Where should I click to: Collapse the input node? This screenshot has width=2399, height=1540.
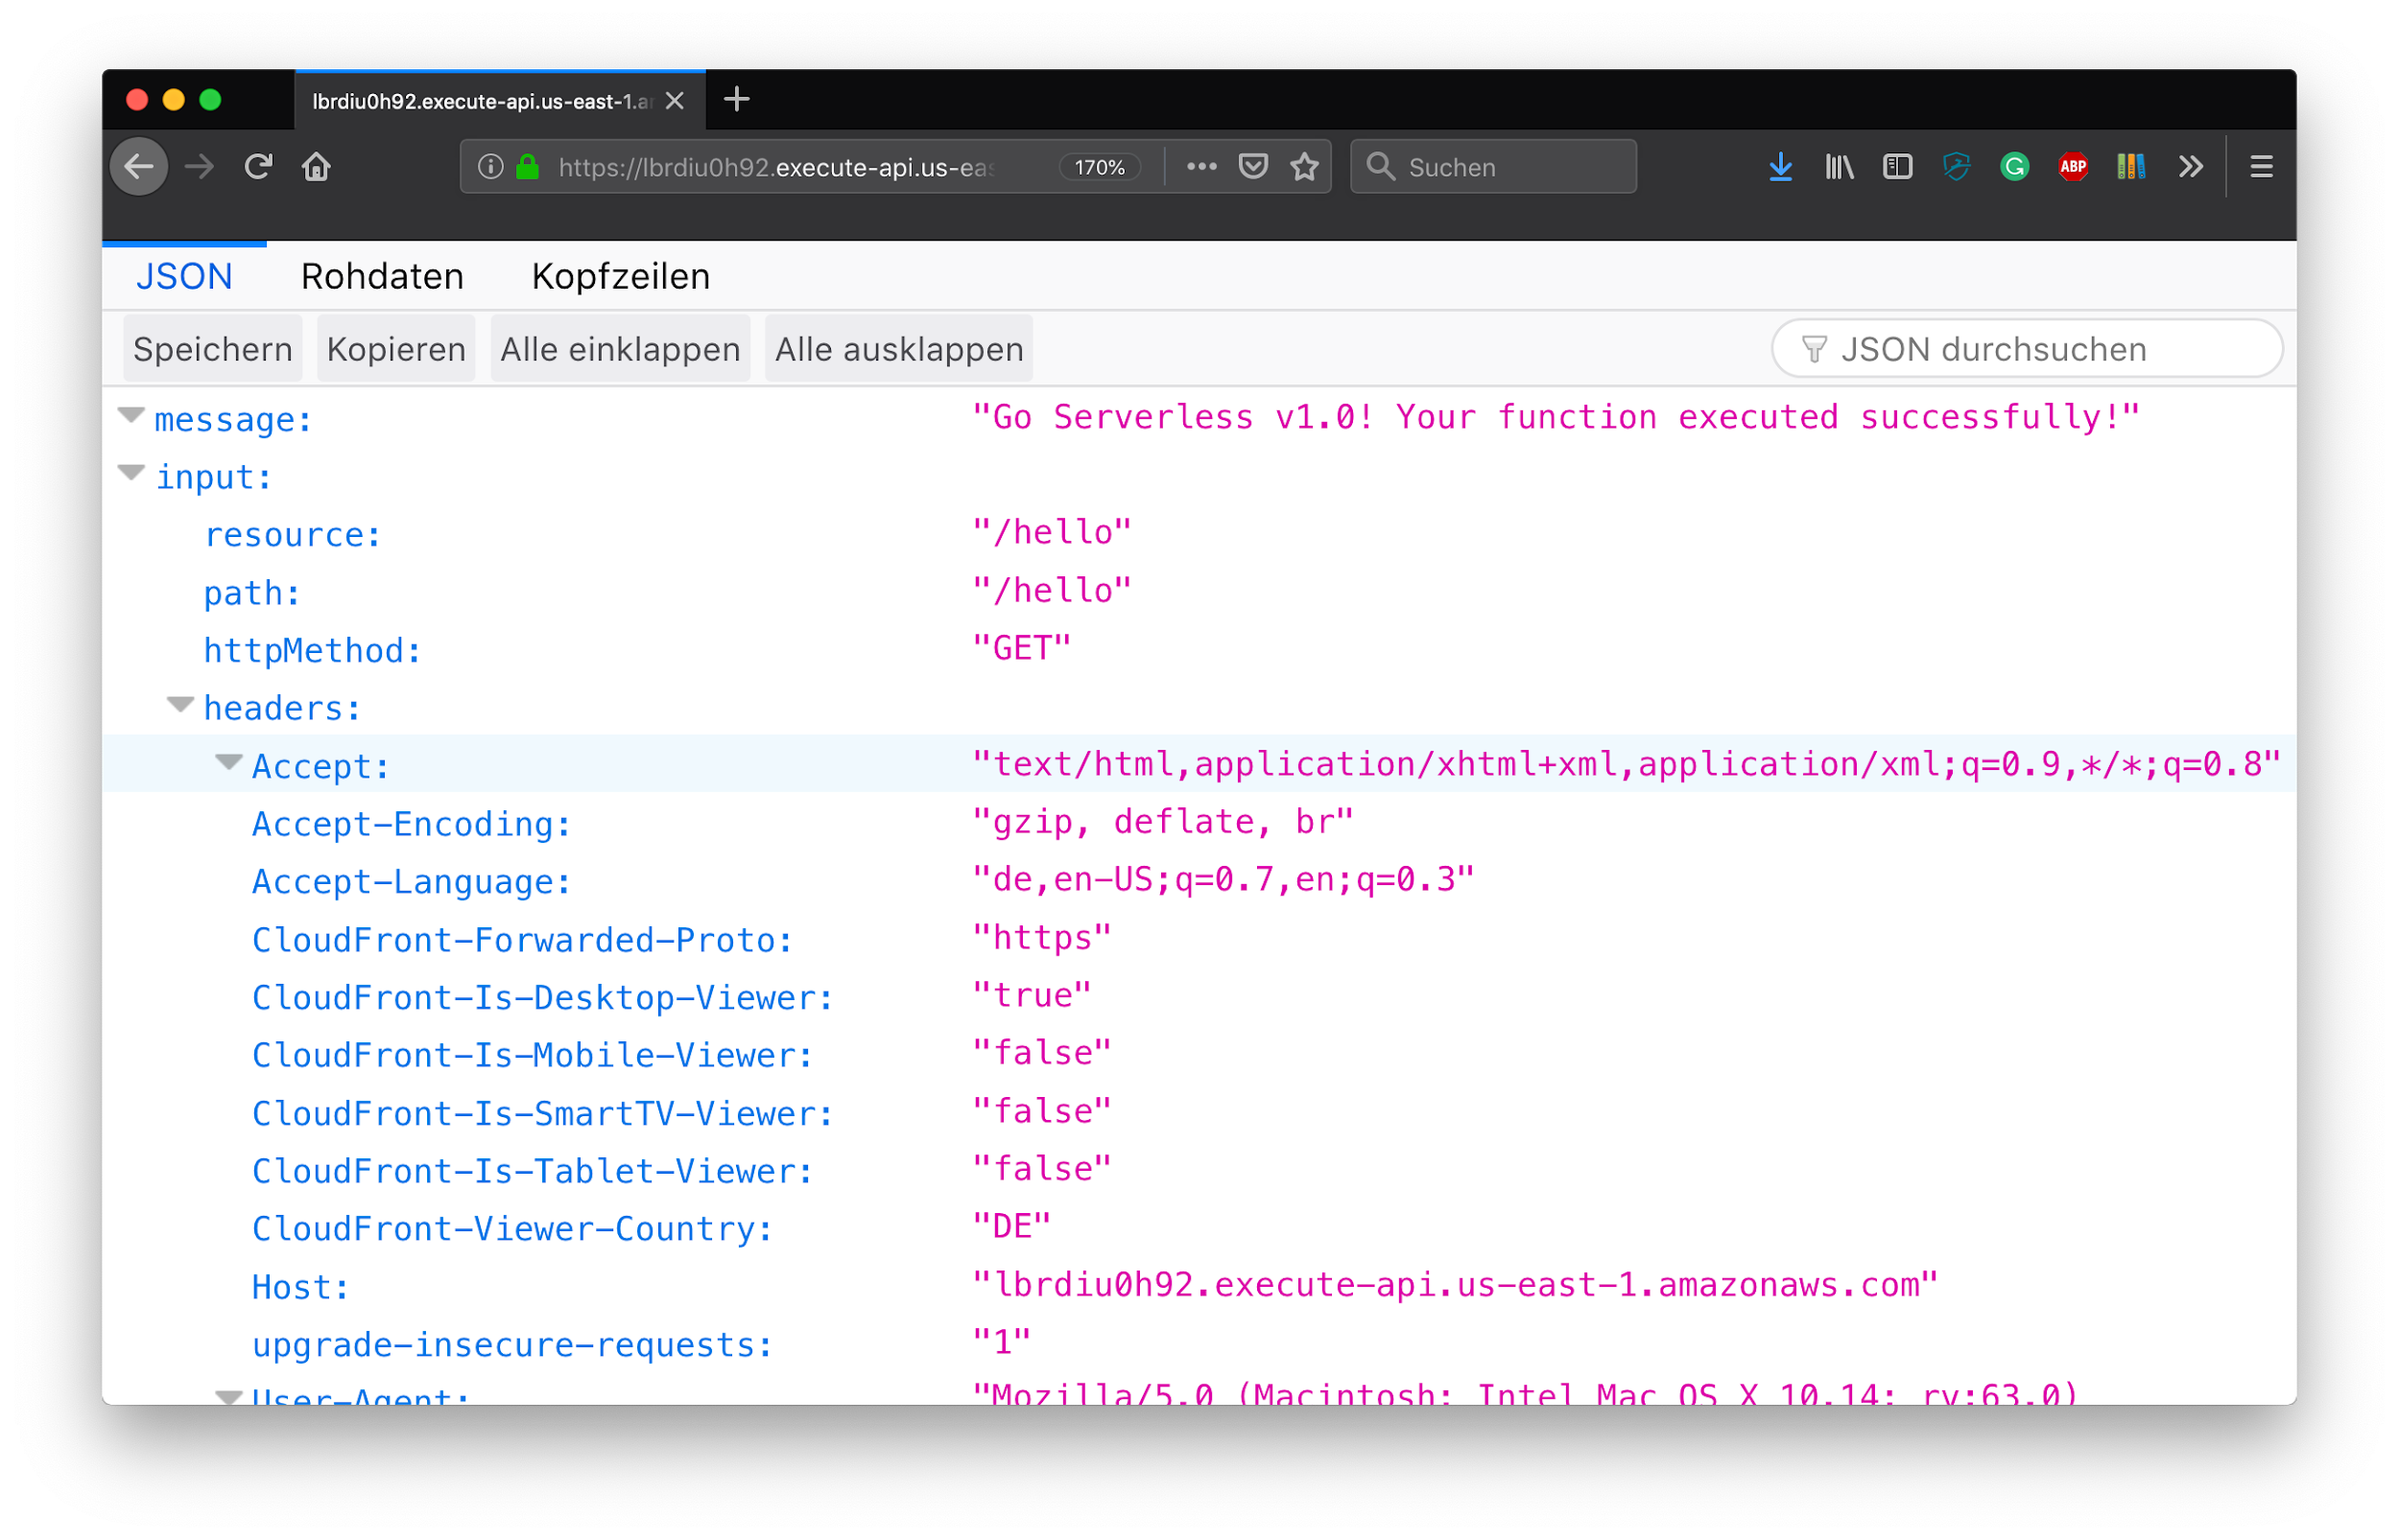click(131, 473)
